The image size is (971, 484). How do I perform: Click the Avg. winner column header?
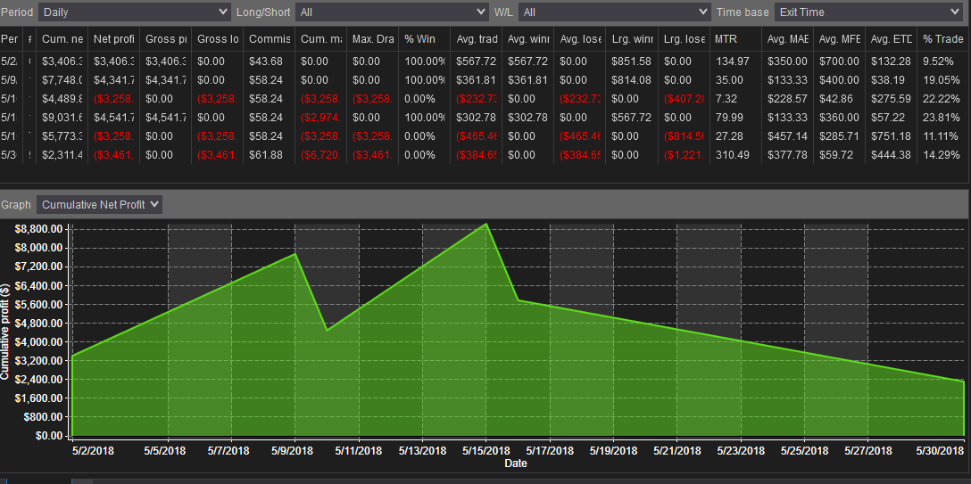point(528,39)
